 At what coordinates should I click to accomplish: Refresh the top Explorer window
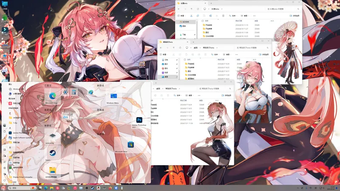pos(198,9)
